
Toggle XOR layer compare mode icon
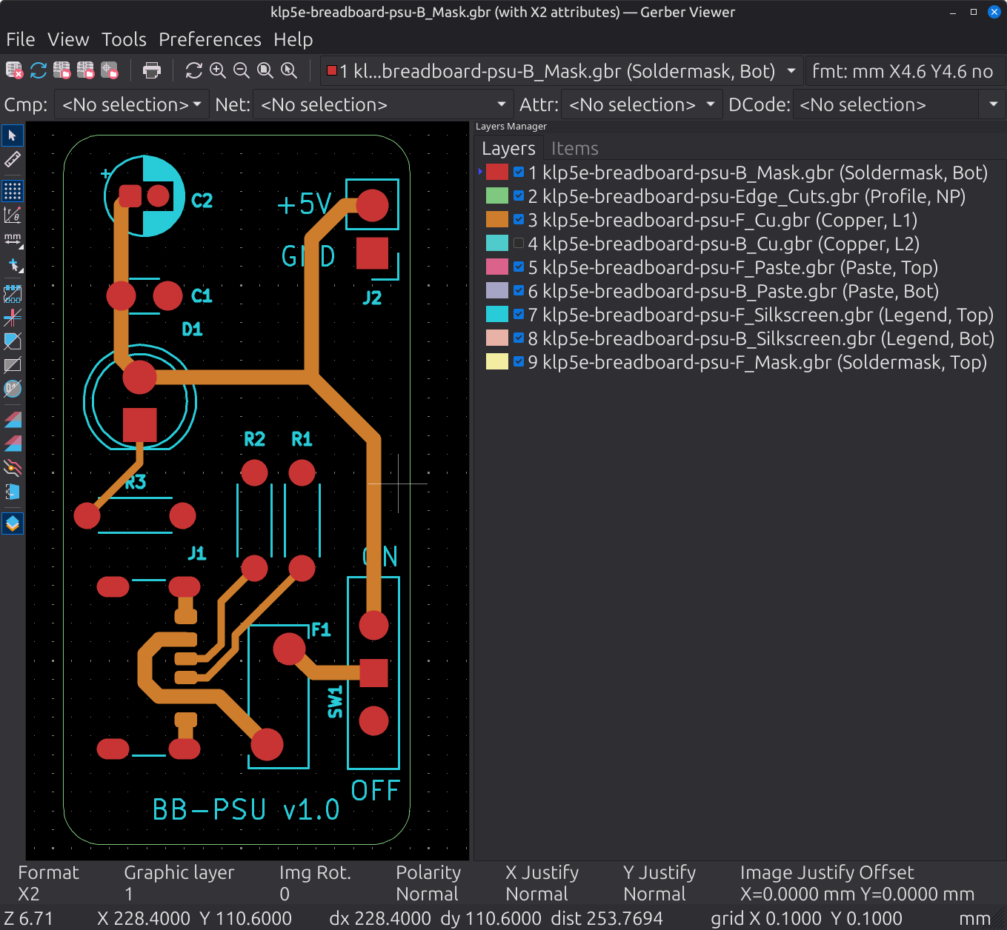click(x=13, y=444)
